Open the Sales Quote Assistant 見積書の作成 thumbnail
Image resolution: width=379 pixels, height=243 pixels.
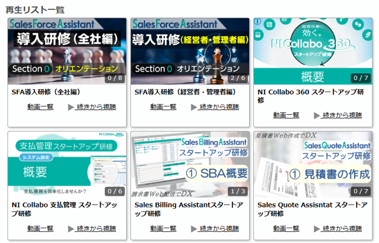(x=313, y=164)
